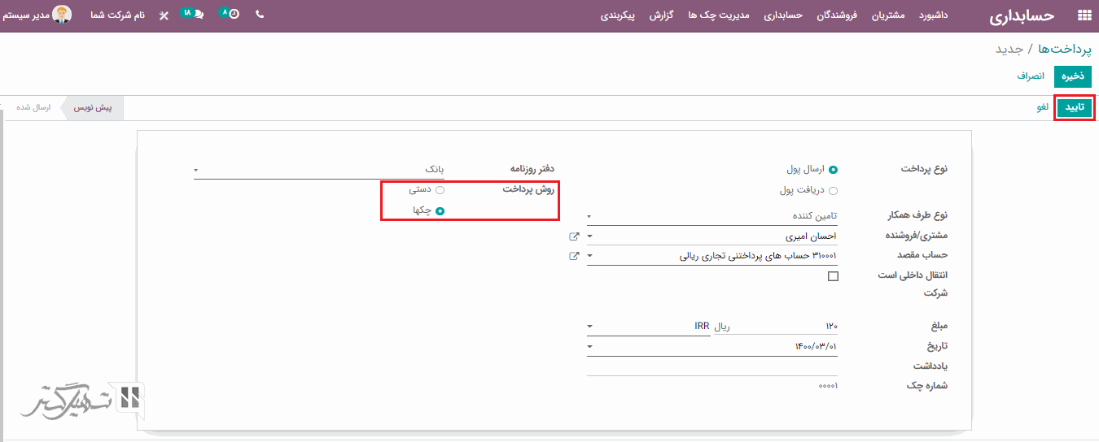The image size is (1099, 442).
Task: Click the تایید confirm button
Action: [1075, 107]
